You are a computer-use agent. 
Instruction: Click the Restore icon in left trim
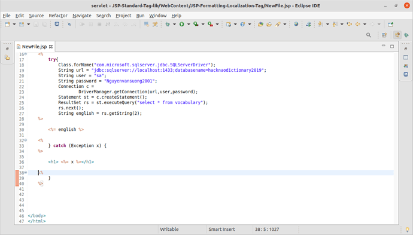7,48
